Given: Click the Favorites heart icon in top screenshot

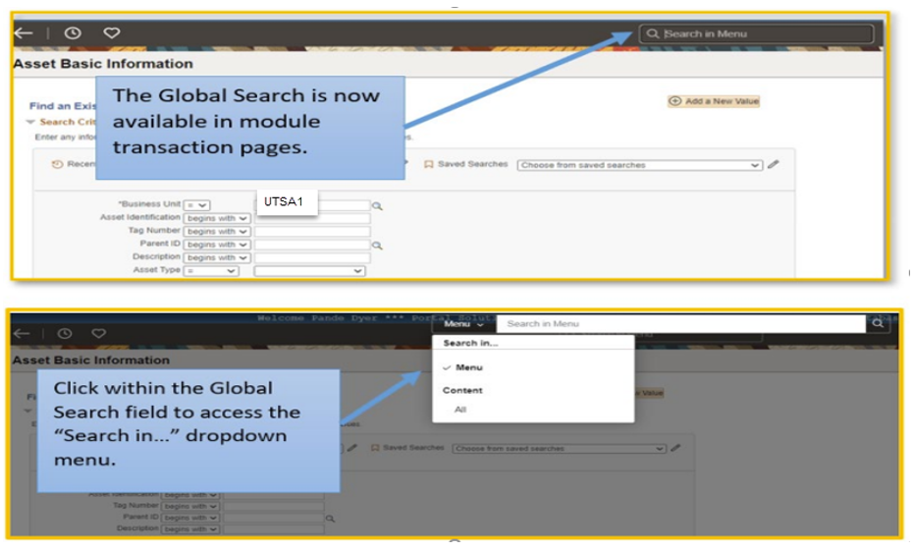Looking at the screenshot, I should [112, 33].
